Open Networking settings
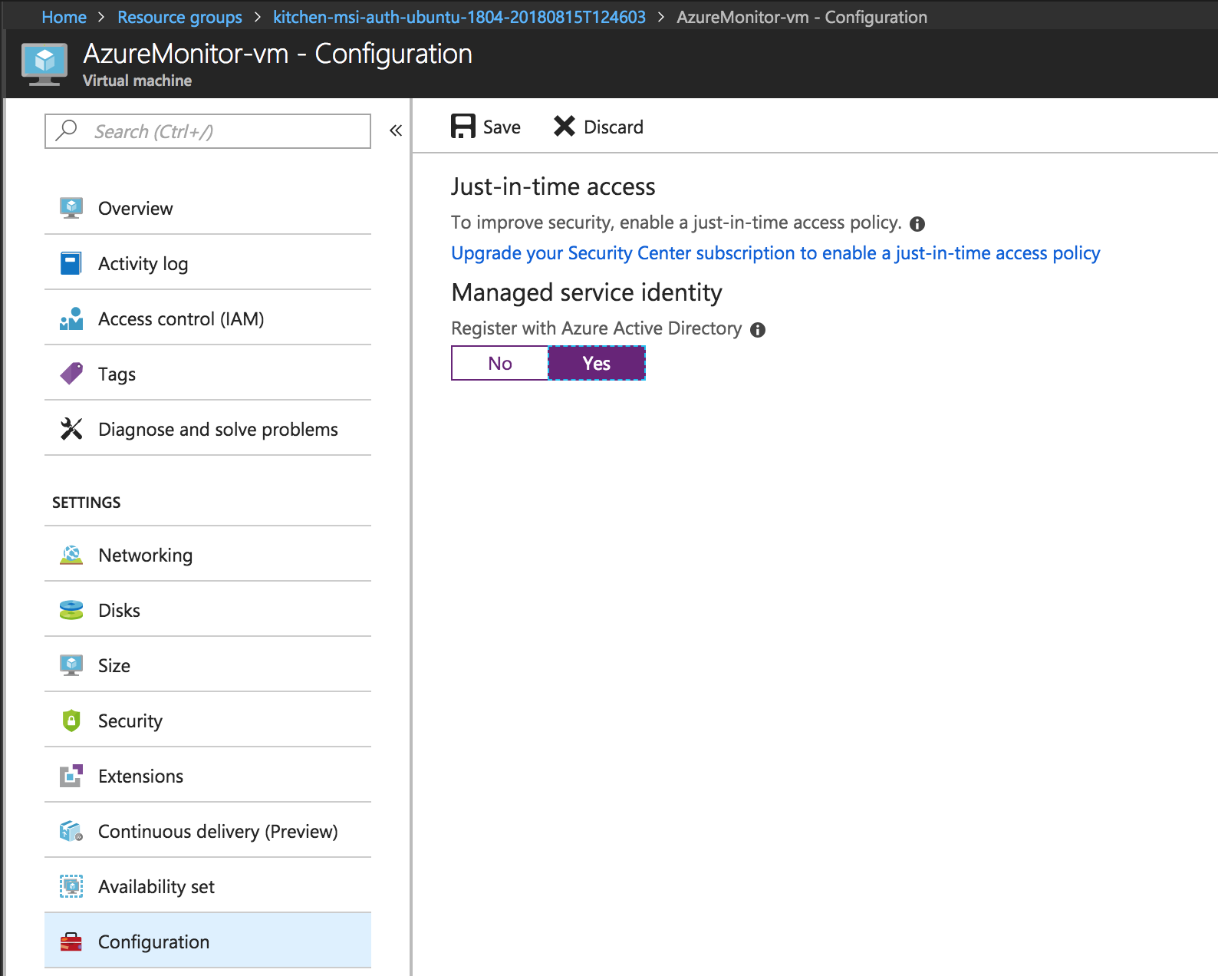 click(145, 555)
